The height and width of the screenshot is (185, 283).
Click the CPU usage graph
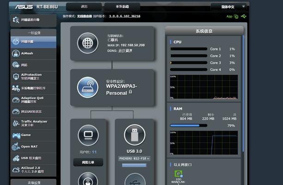[x=204, y=87]
